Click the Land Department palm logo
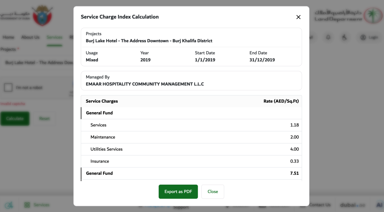This screenshot has width=384, height=212. tap(373, 15)
